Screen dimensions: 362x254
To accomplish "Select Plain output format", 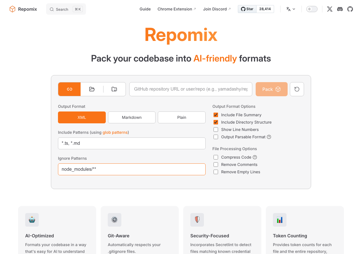I will (182, 117).
